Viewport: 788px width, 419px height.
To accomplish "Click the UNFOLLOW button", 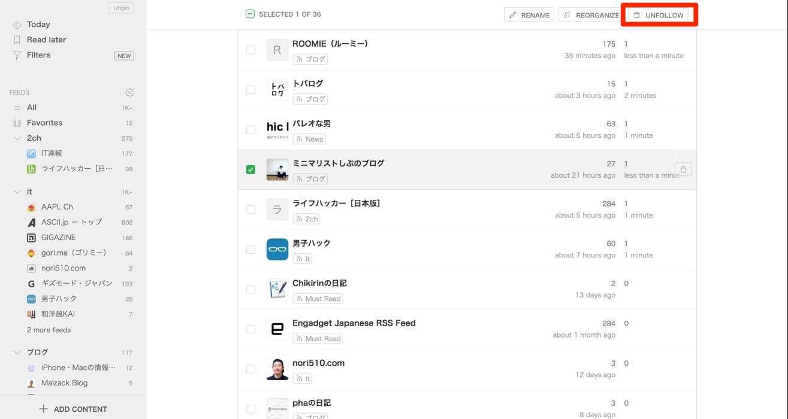I will tap(659, 15).
